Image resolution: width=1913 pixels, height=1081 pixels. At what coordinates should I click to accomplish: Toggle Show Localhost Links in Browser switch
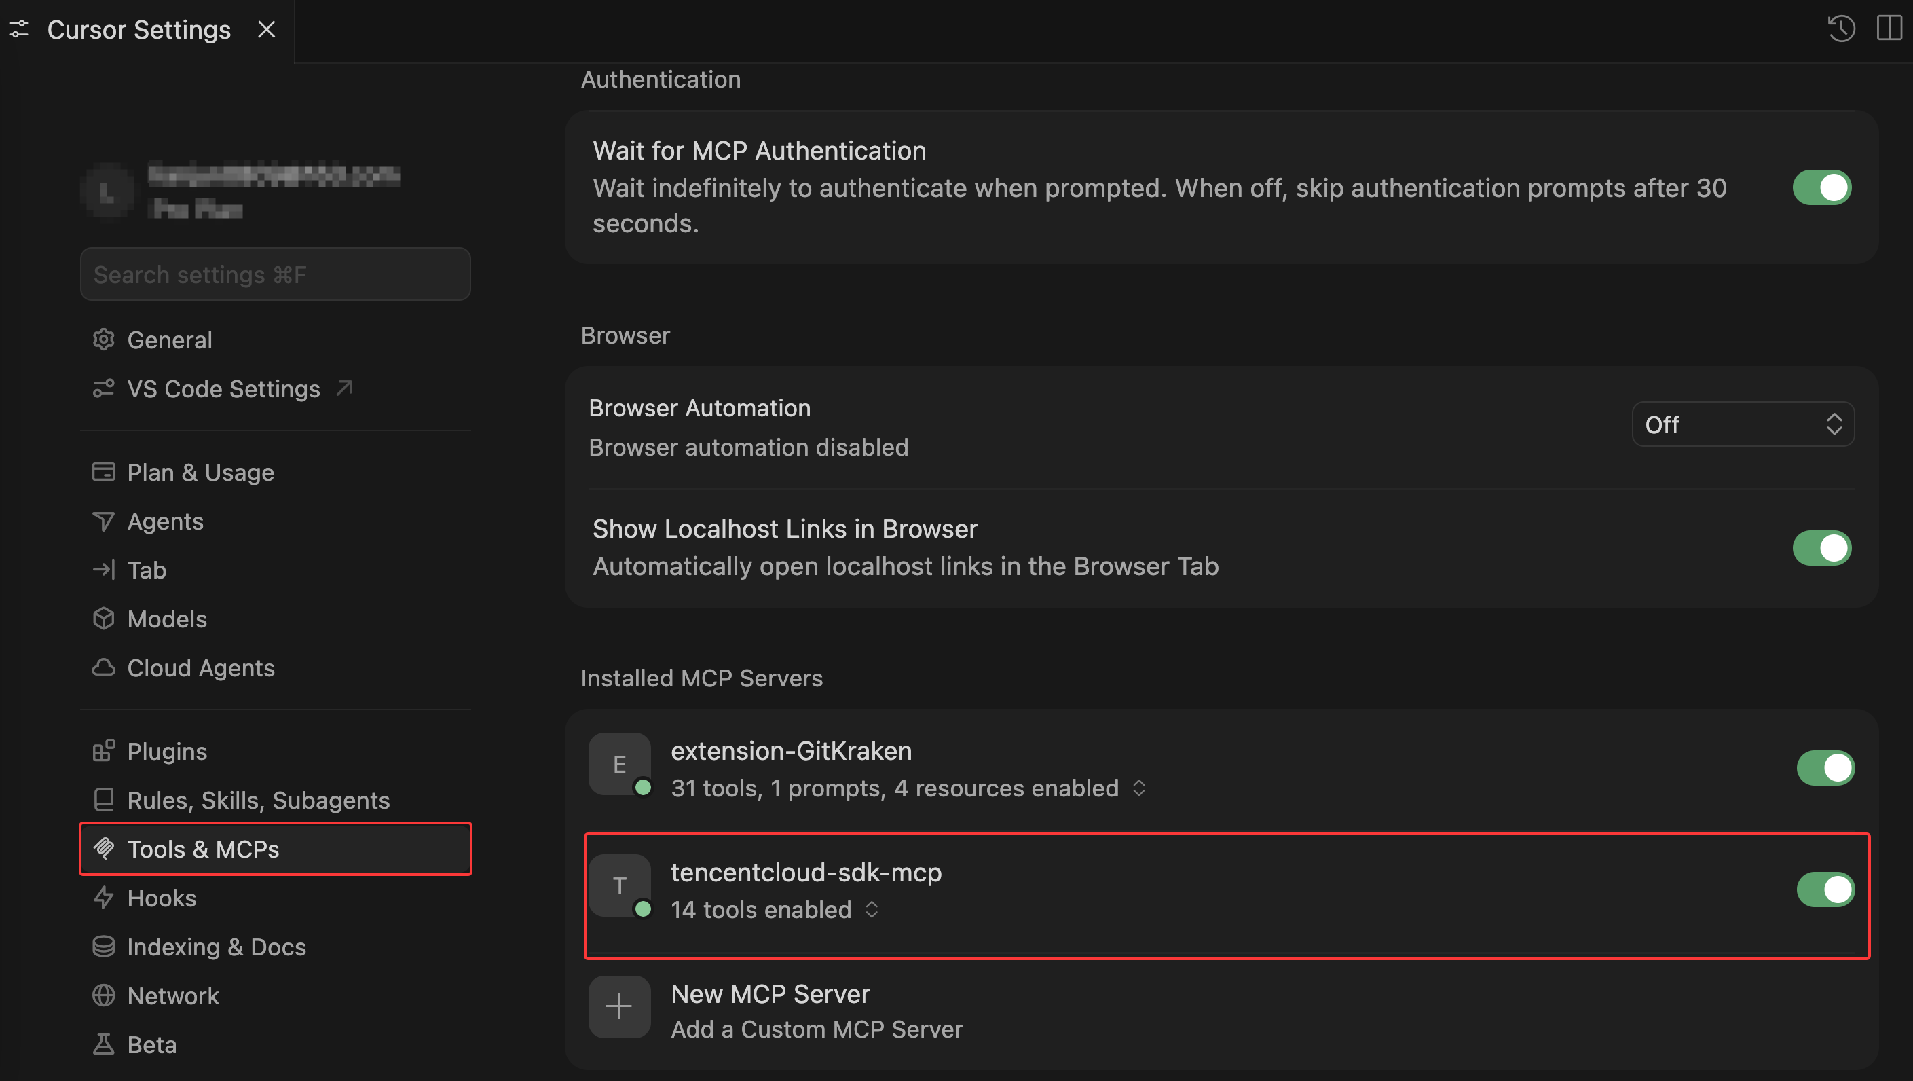(x=1823, y=548)
